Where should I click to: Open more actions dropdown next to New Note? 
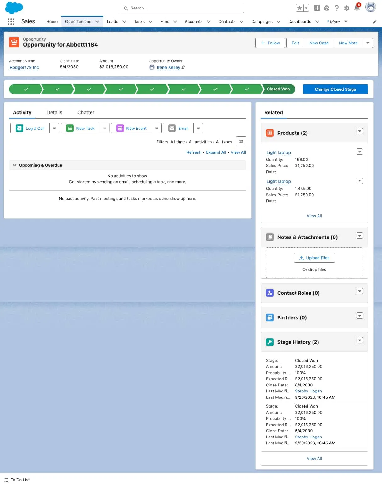(x=368, y=43)
